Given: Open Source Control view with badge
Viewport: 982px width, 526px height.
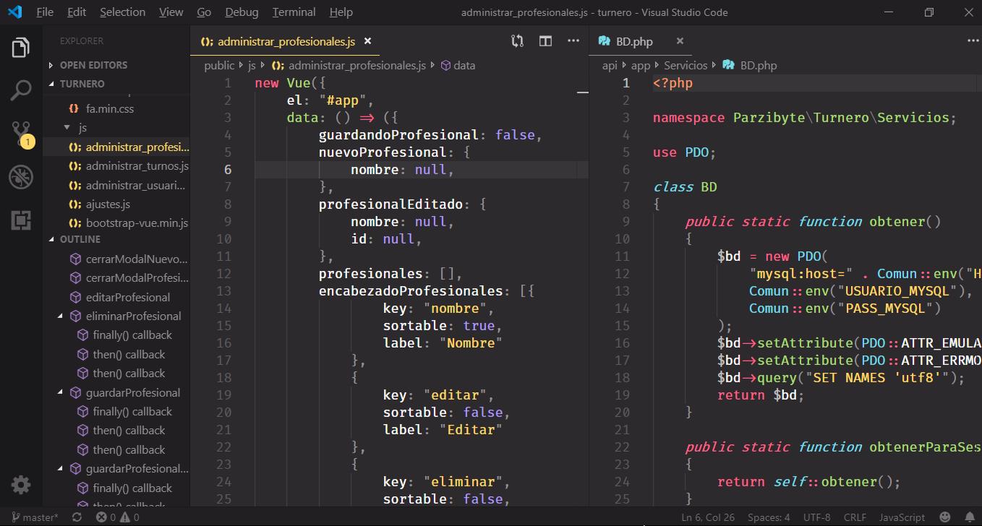Looking at the screenshot, I should pyautogui.click(x=21, y=133).
